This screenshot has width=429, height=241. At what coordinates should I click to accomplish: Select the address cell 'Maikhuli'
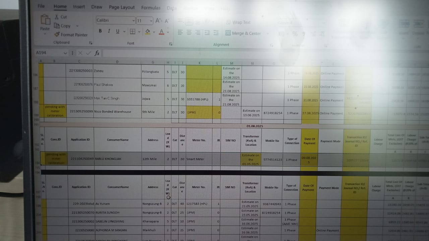(x=153, y=230)
